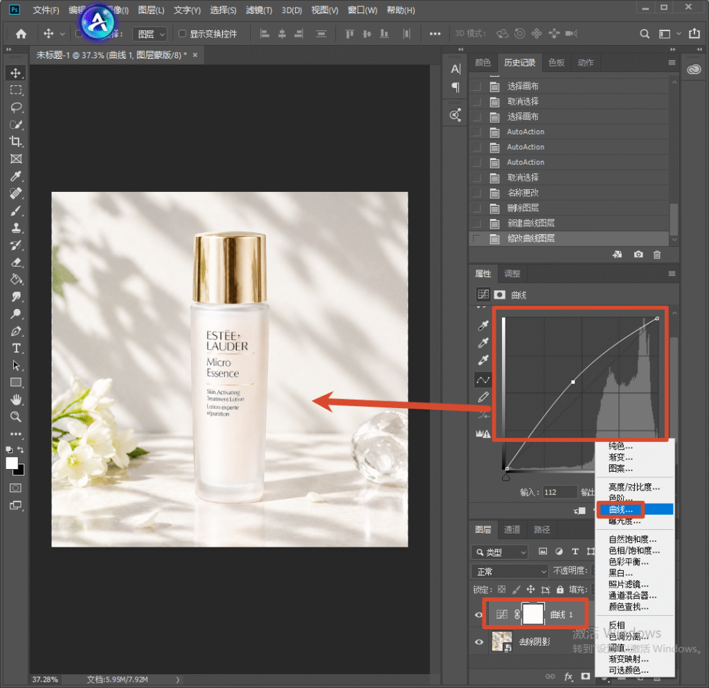This screenshot has width=709, height=688.
Task: Toggle visibility of the 曲线 1 layer
Action: [x=479, y=615]
